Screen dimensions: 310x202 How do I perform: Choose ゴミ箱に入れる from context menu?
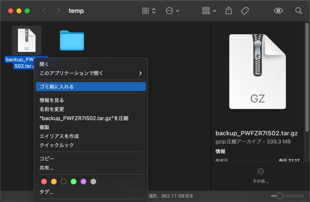[91, 87]
